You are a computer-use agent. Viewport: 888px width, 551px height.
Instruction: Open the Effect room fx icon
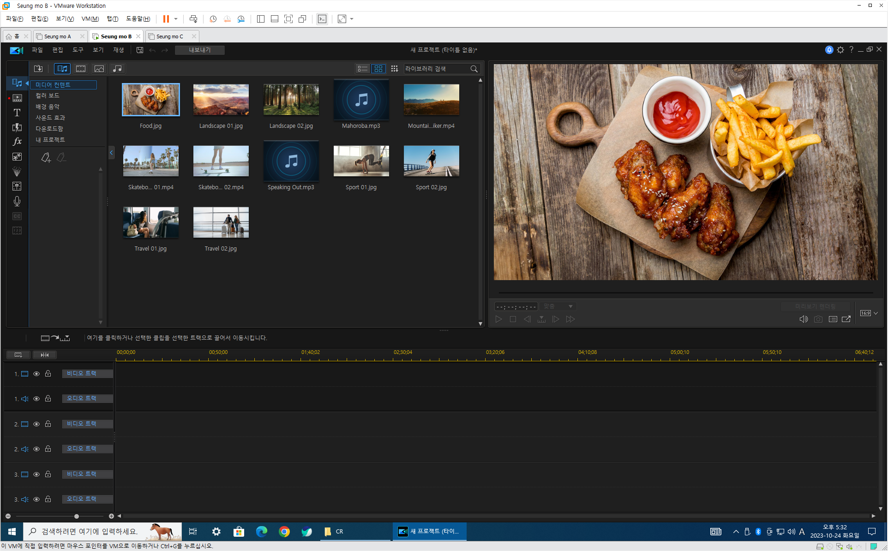[17, 142]
